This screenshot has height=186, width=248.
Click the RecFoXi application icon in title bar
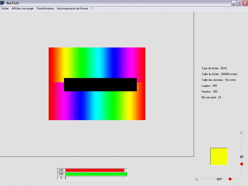2,3
